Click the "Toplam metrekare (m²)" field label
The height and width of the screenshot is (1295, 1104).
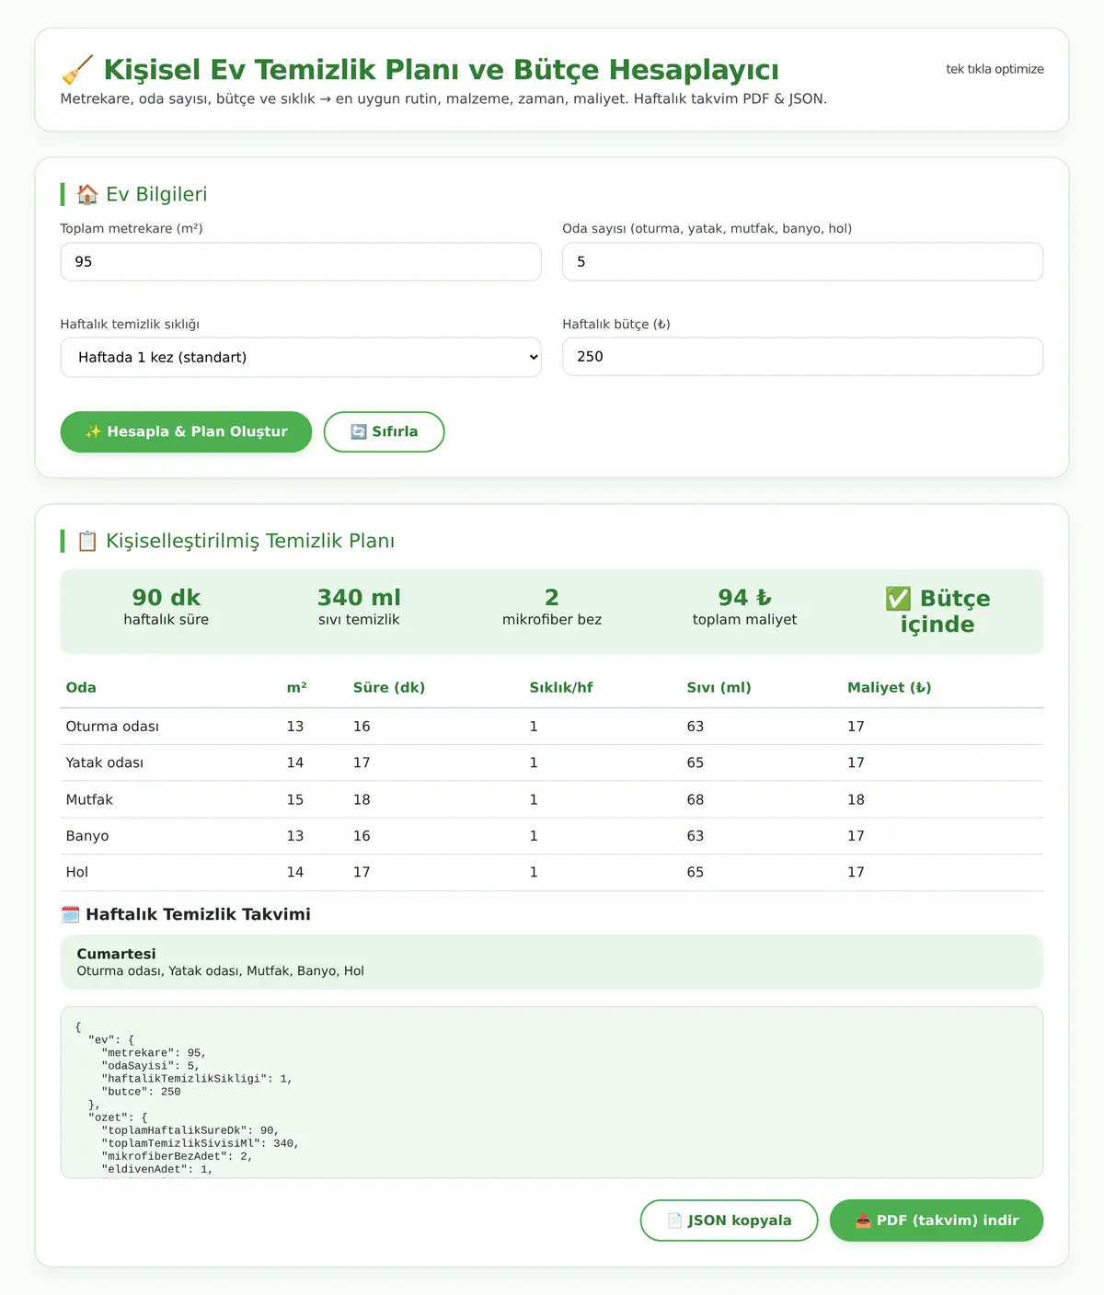click(132, 228)
